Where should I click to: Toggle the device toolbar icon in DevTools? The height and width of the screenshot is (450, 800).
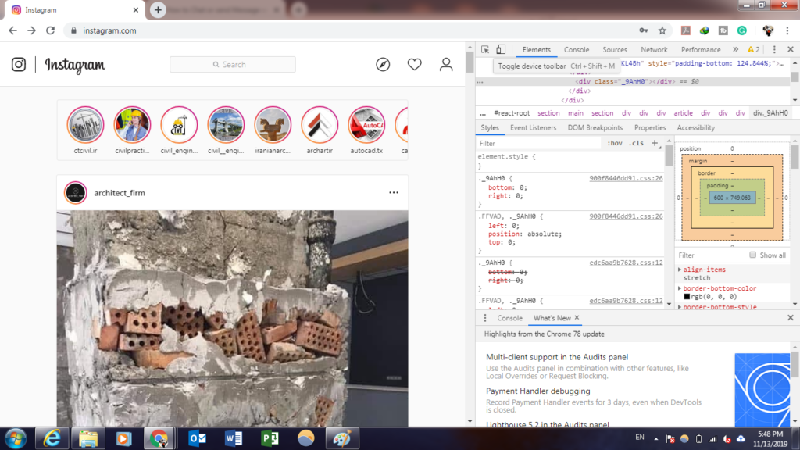tap(501, 49)
